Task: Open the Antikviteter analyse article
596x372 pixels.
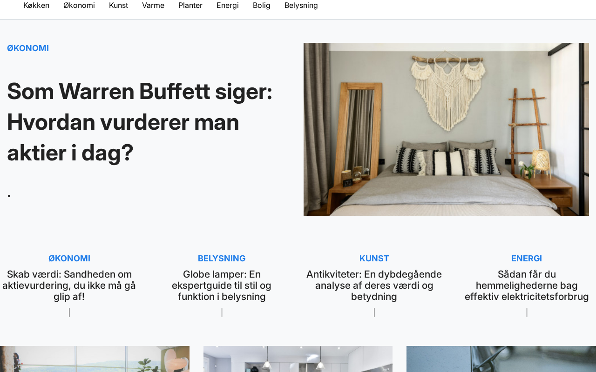Action: point(374,286)
